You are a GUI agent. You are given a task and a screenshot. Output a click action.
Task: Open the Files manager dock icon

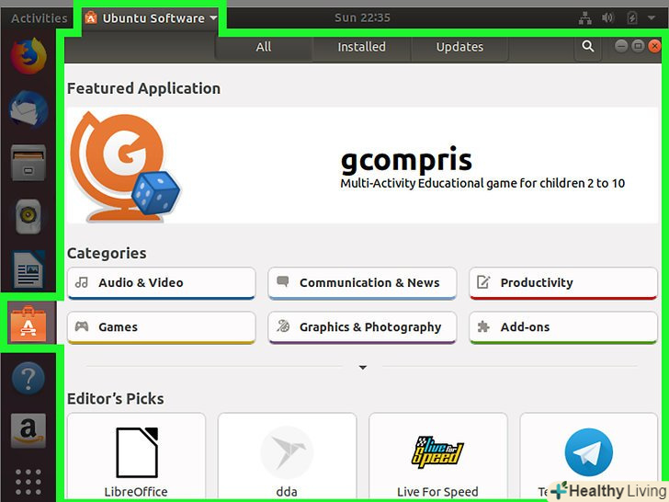click(28, 163)
